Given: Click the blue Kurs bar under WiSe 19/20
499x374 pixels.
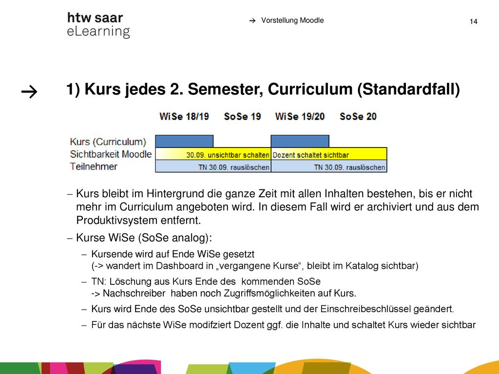Looking at the screenshot, I should click(300, 141).
